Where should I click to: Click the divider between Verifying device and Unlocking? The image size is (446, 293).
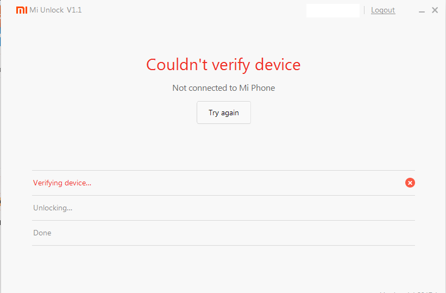(x=223, y=195)
